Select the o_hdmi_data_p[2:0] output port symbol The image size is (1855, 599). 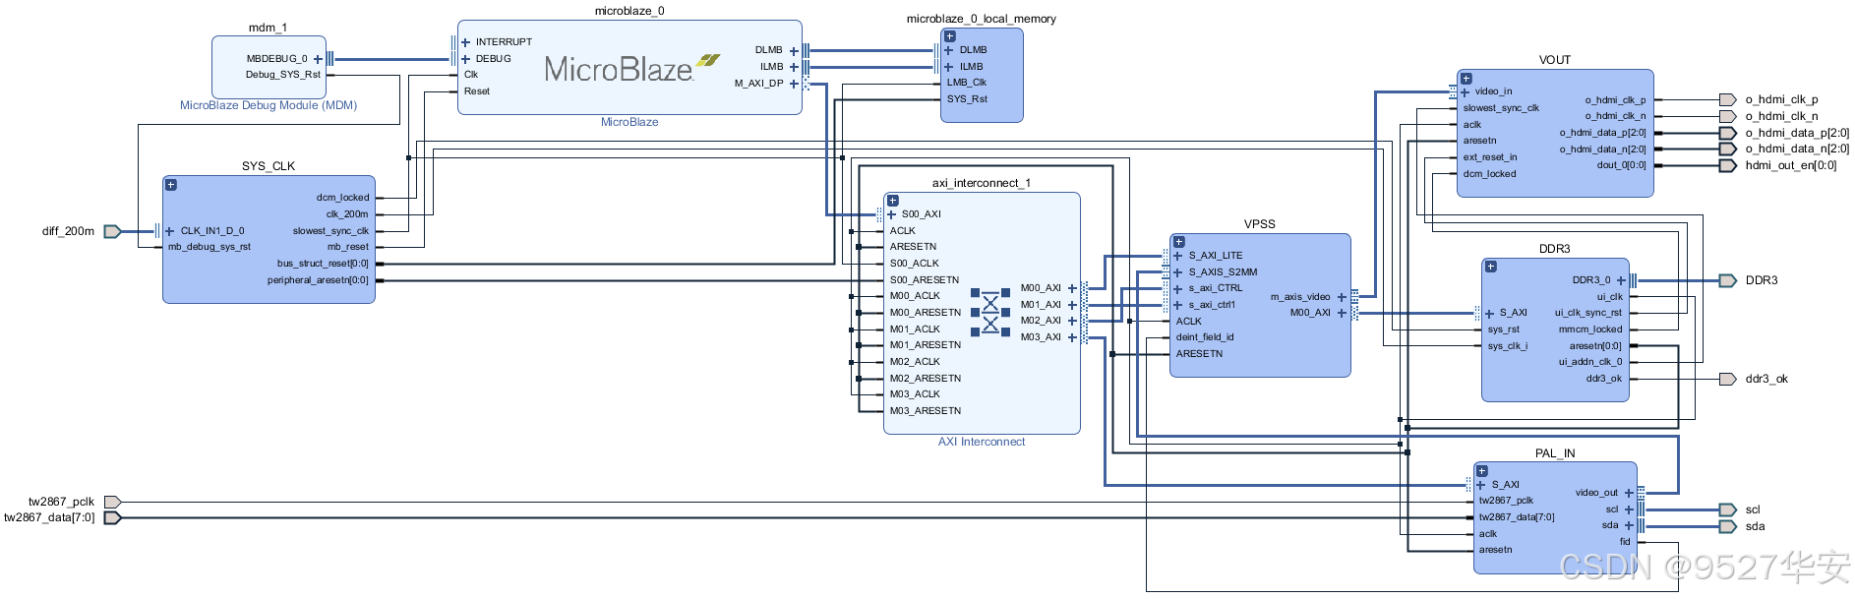(1728, 133)
